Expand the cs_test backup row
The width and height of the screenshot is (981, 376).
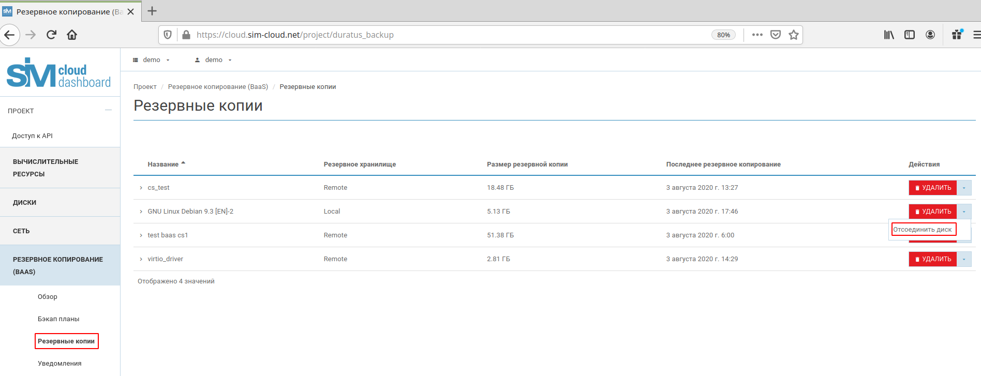tap(141, 188)
